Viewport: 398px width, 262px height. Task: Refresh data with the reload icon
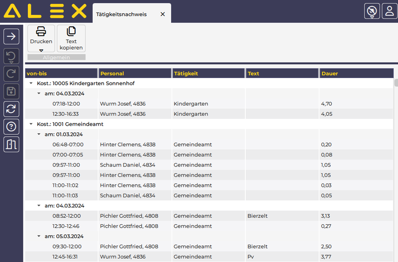(x=11, y=109)
